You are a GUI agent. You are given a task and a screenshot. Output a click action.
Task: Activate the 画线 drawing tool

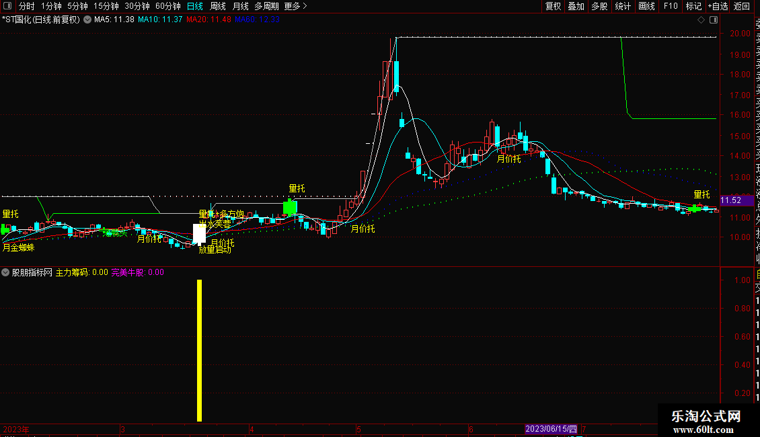[646, 6]
